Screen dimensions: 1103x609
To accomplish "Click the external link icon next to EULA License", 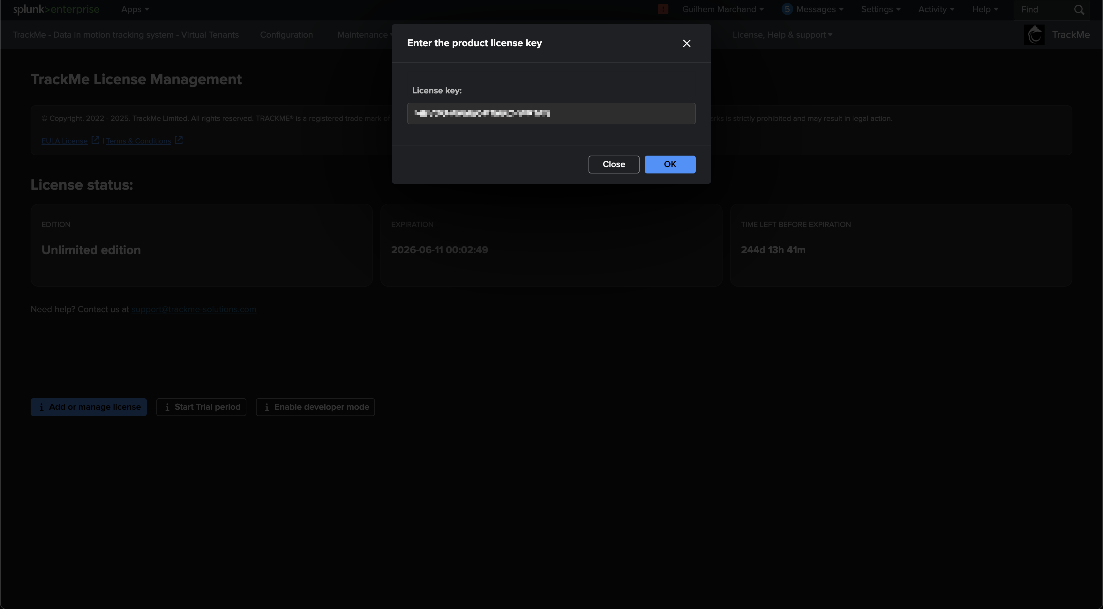I will click(95, 140).
